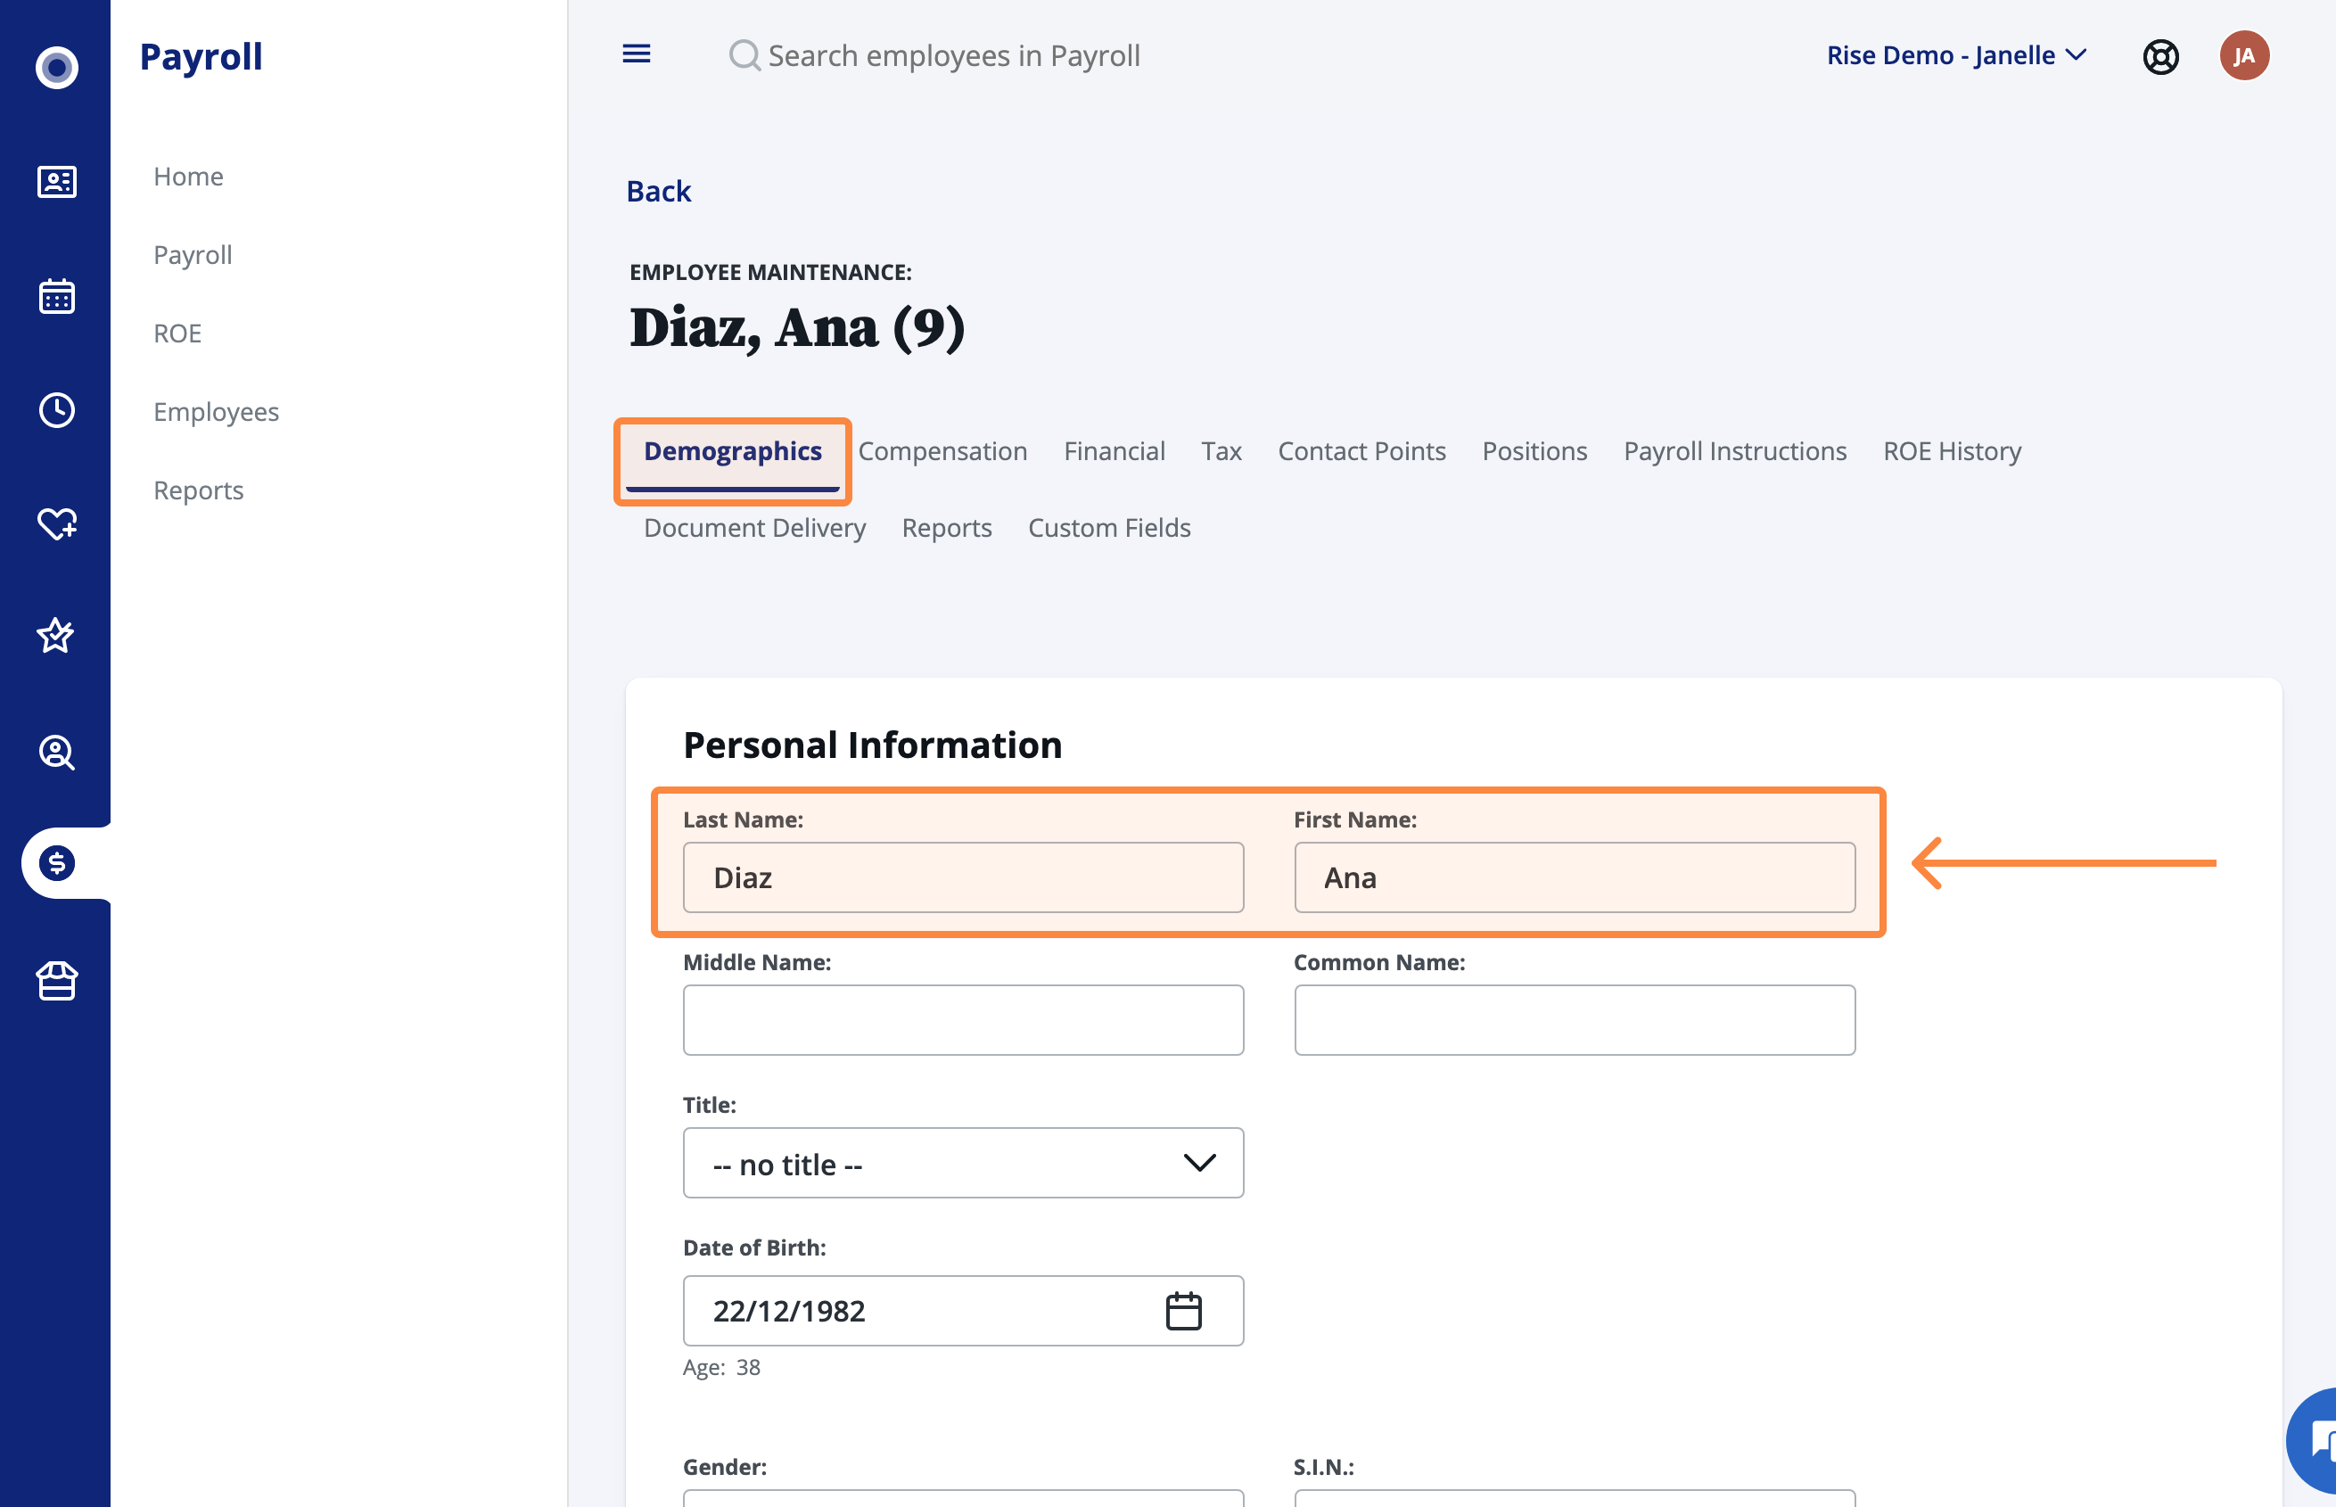Viewport: 2336px width, 1507px height.
Task: Focus the Search employees in Payroll field
Action: pyautogui.click(x=954, y=56)
